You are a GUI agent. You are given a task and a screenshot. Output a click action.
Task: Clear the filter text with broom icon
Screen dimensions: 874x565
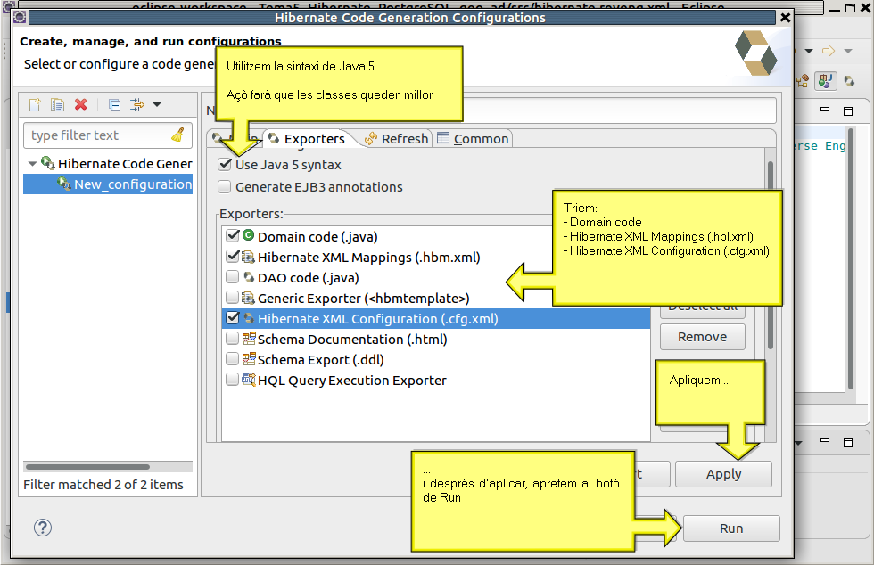point(177,135)
